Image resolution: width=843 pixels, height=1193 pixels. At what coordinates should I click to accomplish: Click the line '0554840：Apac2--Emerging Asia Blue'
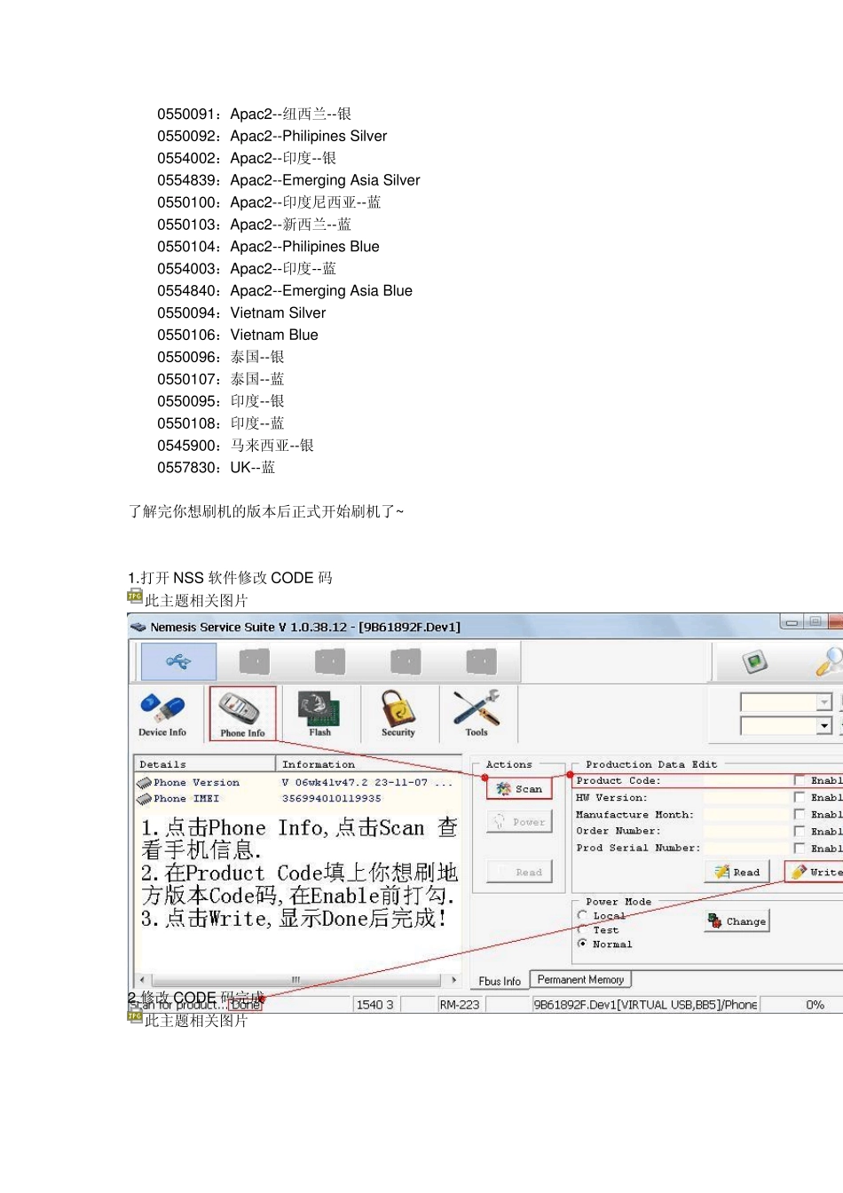(285, 291)
